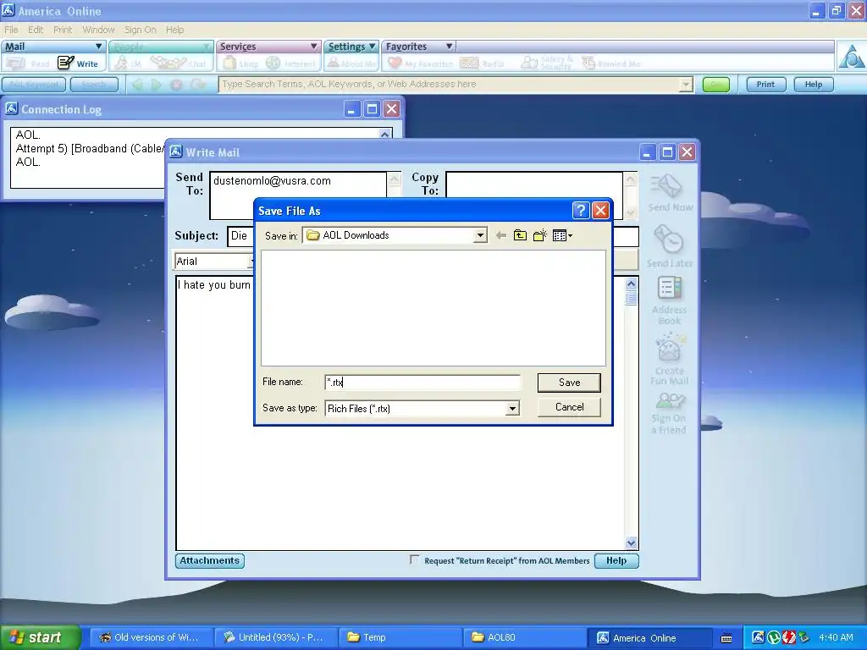Click the About Me icon
867x650 pixels.
333,63
